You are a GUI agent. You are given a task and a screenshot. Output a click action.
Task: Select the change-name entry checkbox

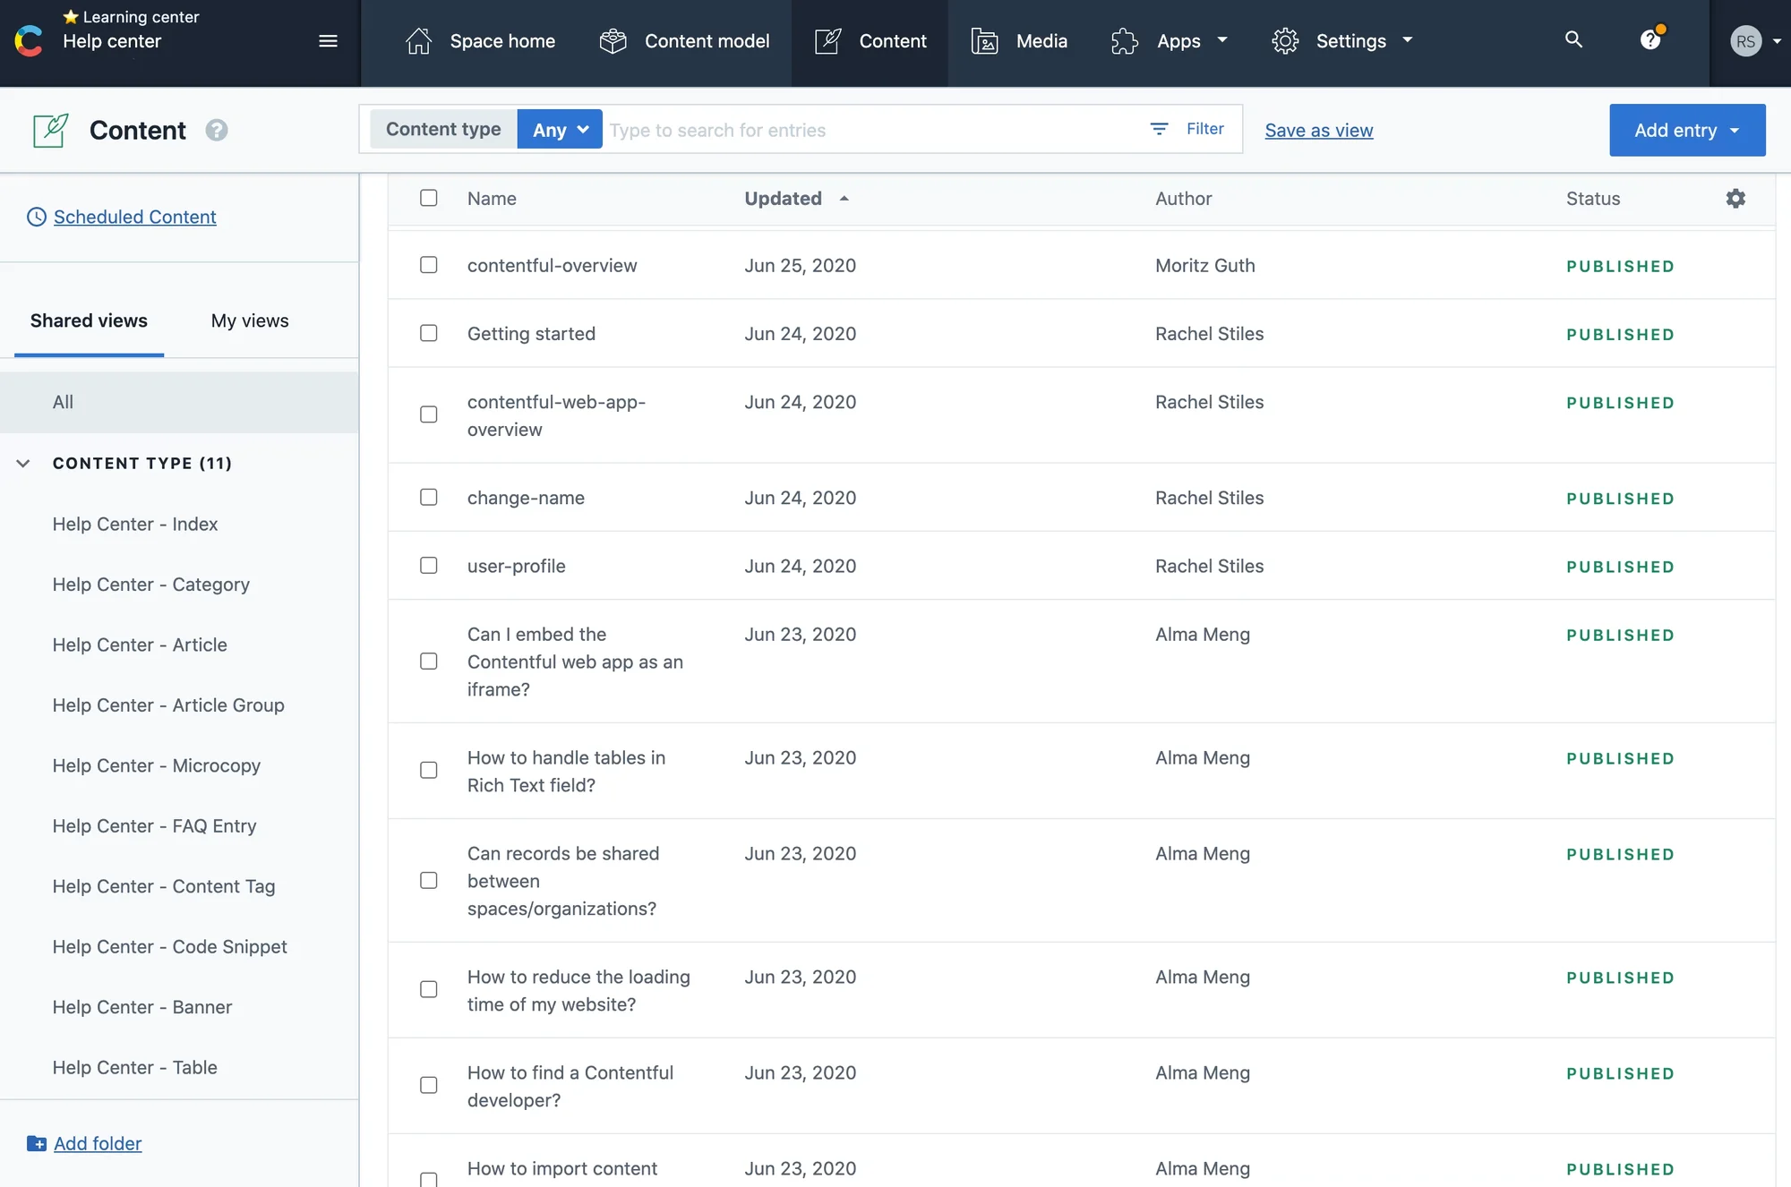coord(429,497)
